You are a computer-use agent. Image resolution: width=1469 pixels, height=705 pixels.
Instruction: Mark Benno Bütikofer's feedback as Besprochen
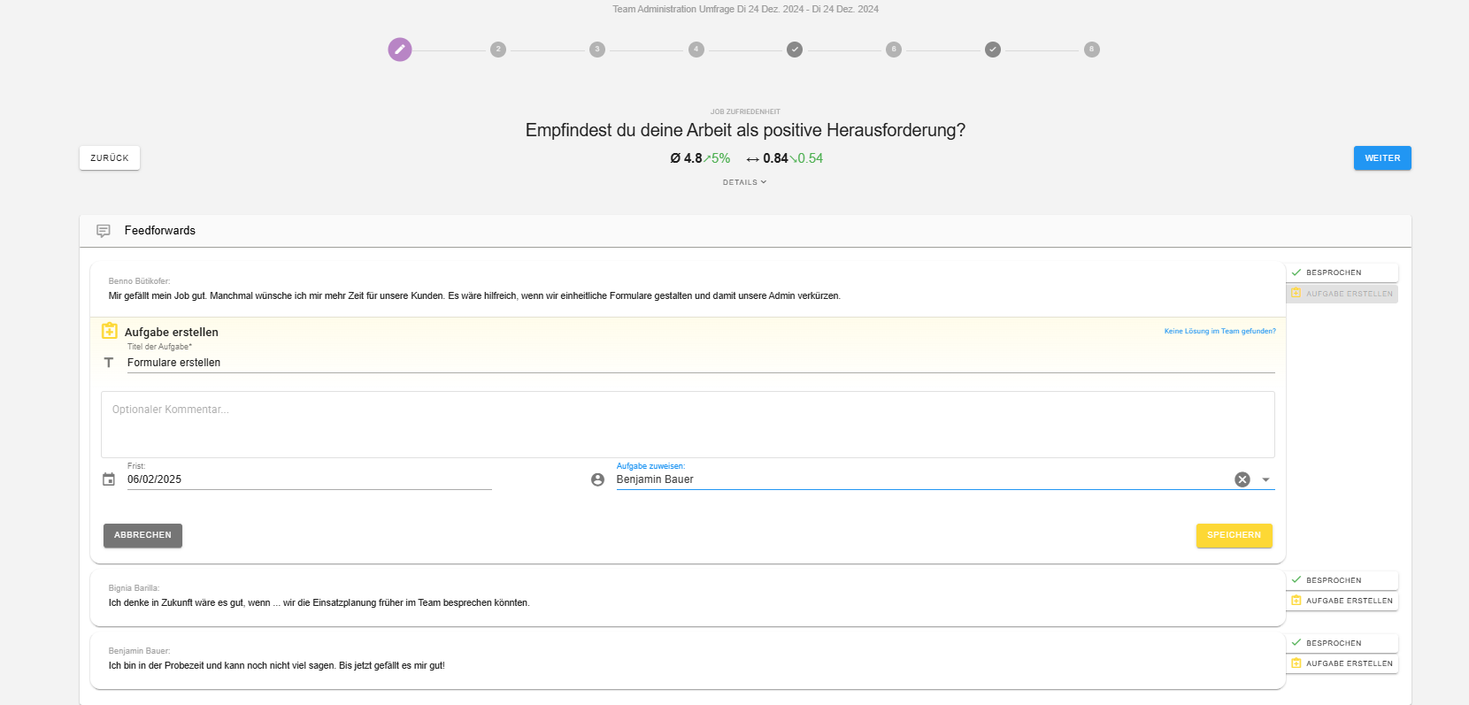1342,272
